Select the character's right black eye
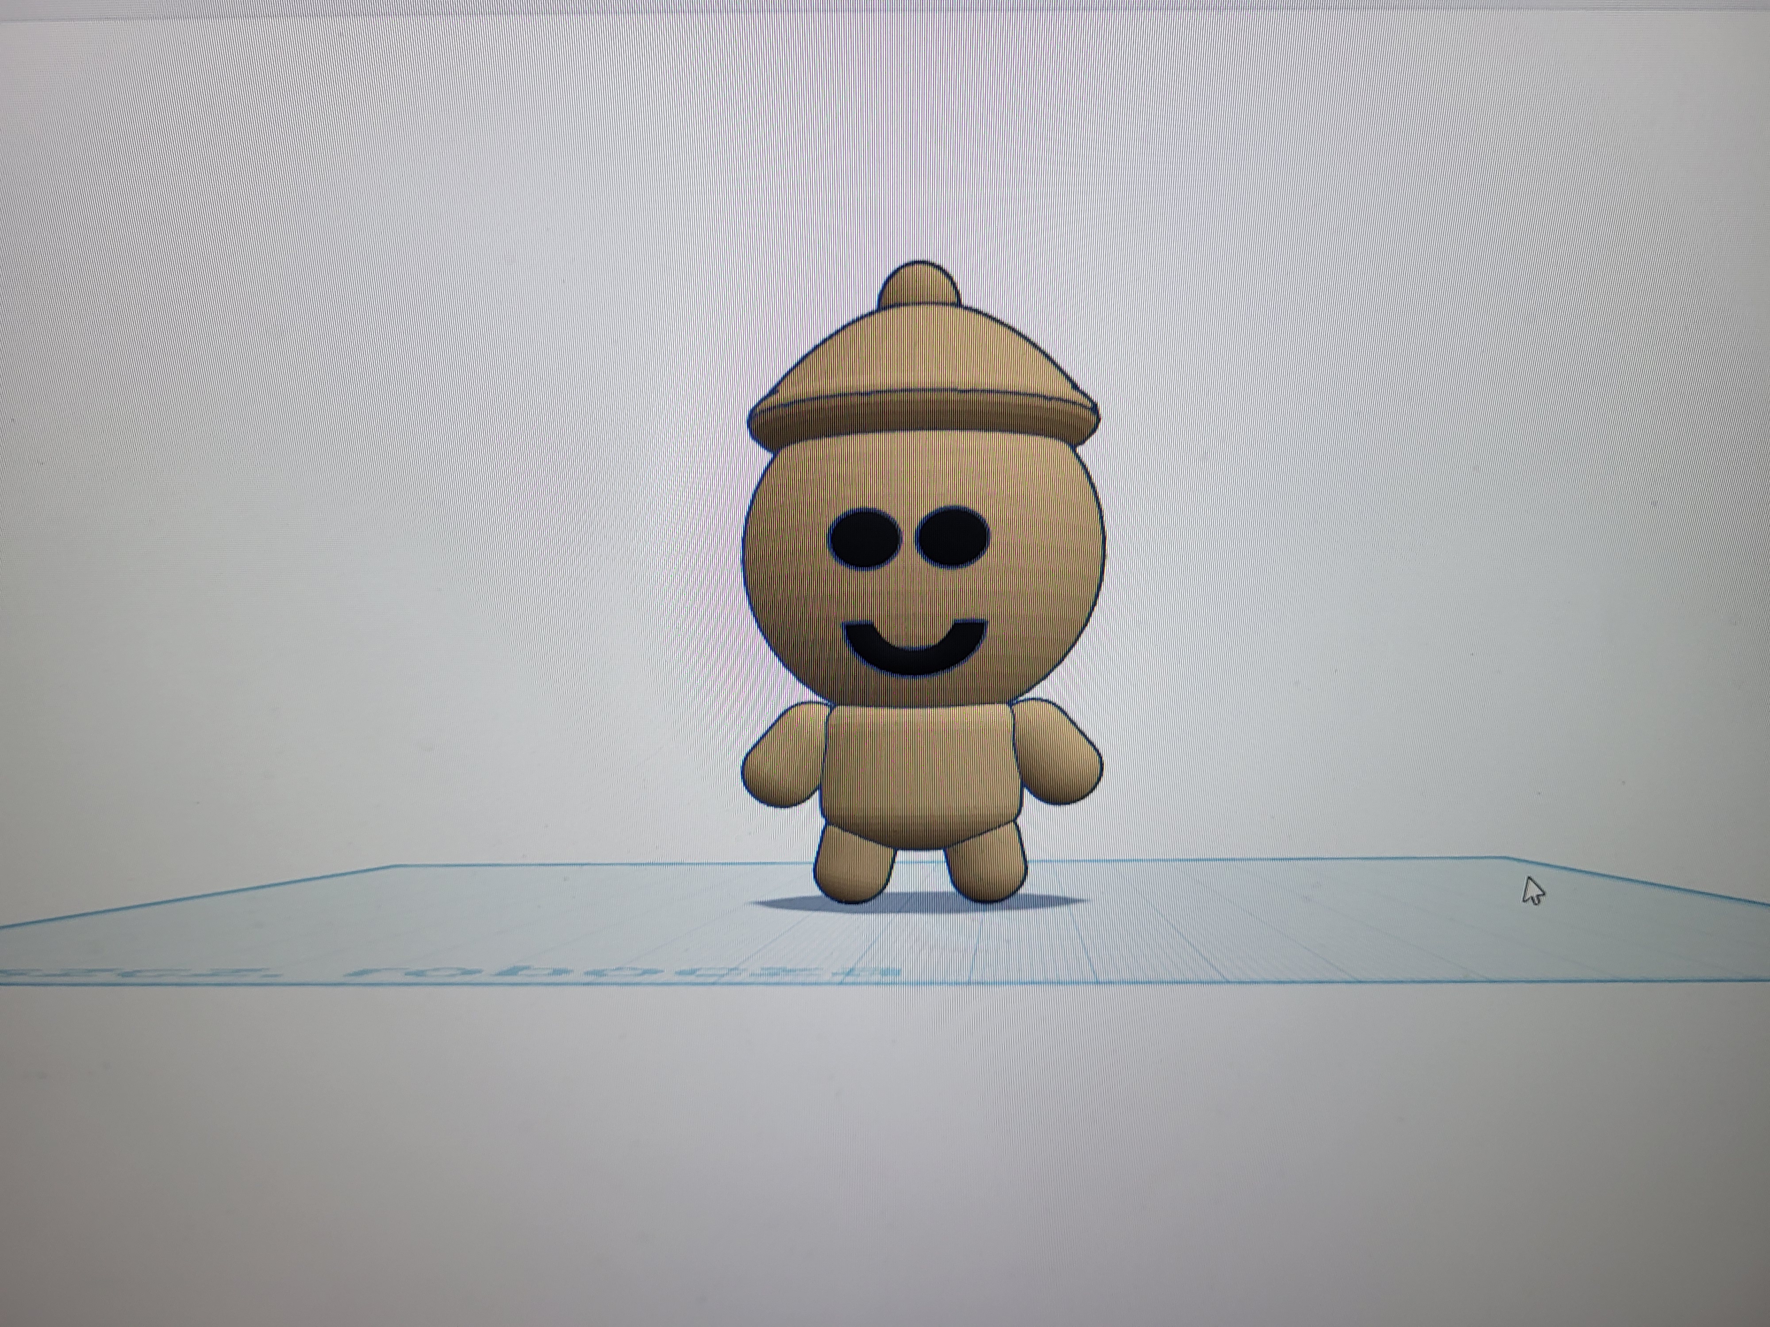This screenshot has height=1327, width=1770. [953, 536]
